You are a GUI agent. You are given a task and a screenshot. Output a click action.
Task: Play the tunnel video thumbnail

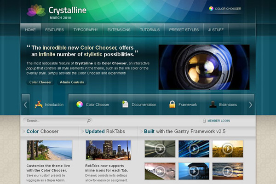(x=160, y=149)
